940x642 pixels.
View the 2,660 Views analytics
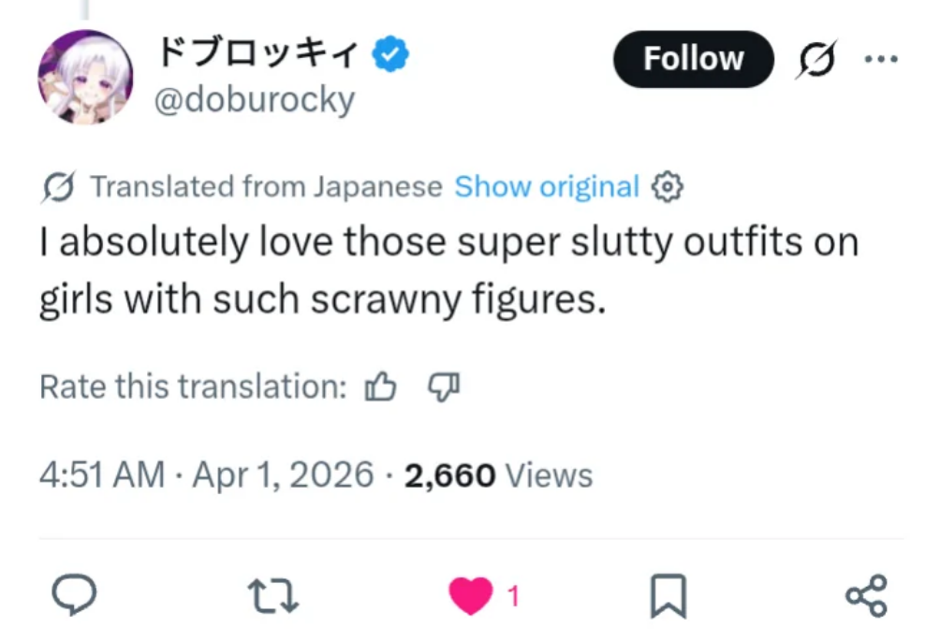(499, 475)
